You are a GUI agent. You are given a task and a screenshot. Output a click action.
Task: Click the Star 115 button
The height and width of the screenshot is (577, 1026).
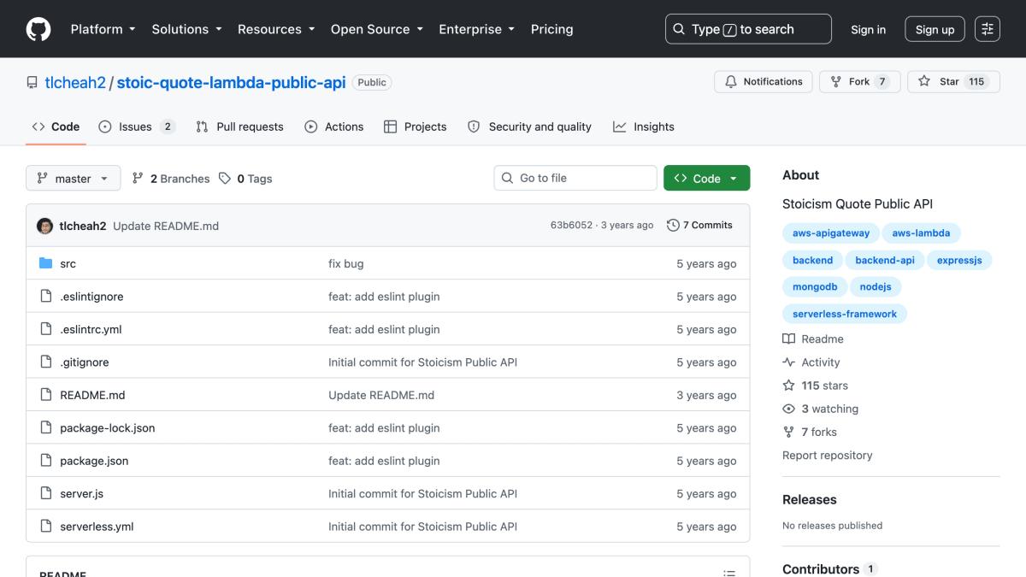coord(953,82)
